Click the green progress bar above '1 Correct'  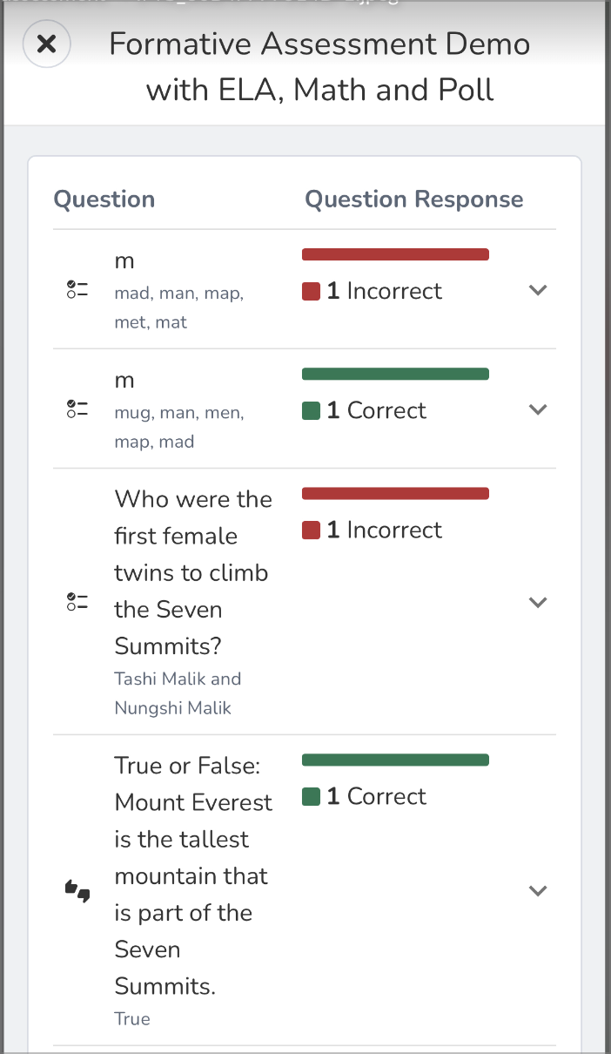[x=395, y=373]
